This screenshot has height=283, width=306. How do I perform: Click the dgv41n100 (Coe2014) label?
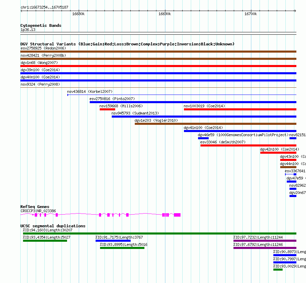coord(203,128)
